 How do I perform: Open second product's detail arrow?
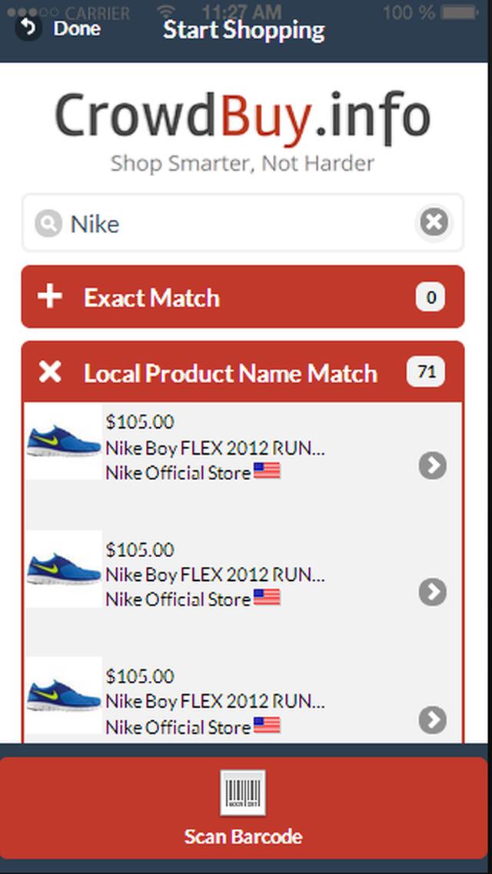(433, 592)
